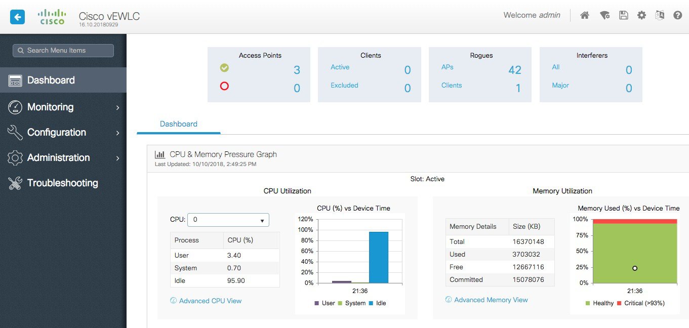
Task: Go to the Home icon
Action: (x=585, y=15)
